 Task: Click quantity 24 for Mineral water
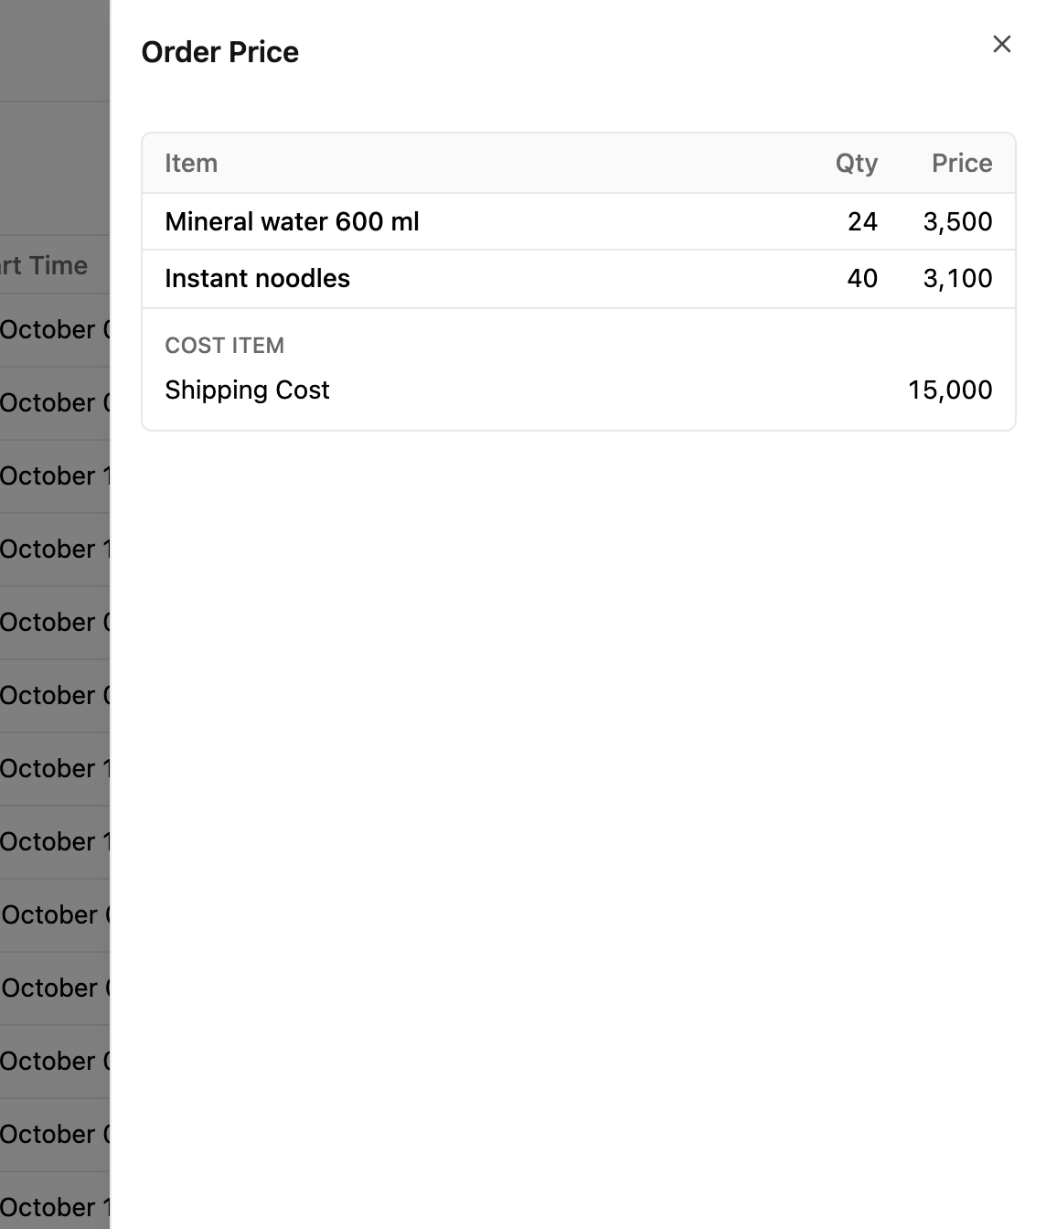[x=862, y=221]
